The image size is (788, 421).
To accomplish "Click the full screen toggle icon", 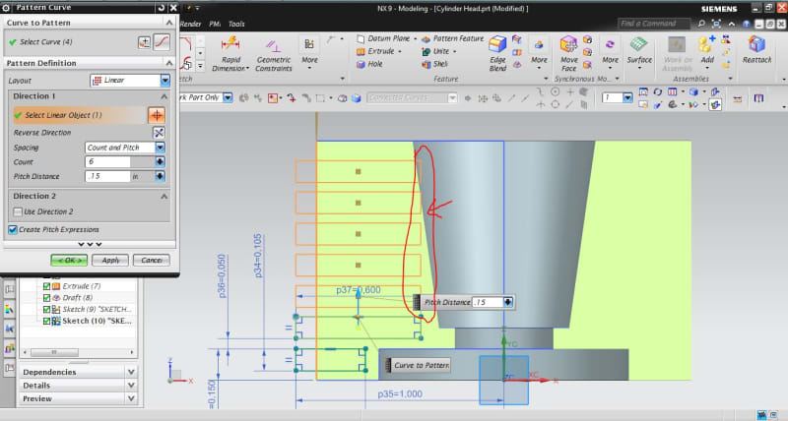I will [x=717, y=24].
